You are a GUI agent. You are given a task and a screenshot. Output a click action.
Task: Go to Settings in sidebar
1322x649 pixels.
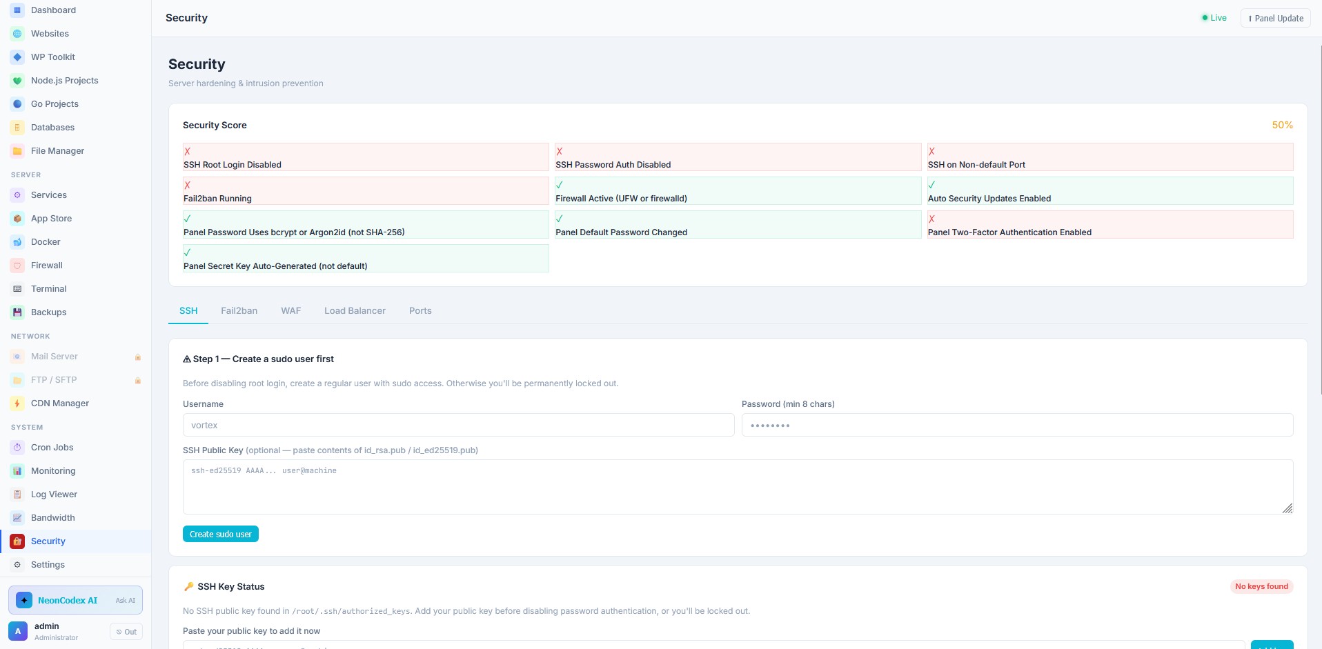click(x=76, y=565)
